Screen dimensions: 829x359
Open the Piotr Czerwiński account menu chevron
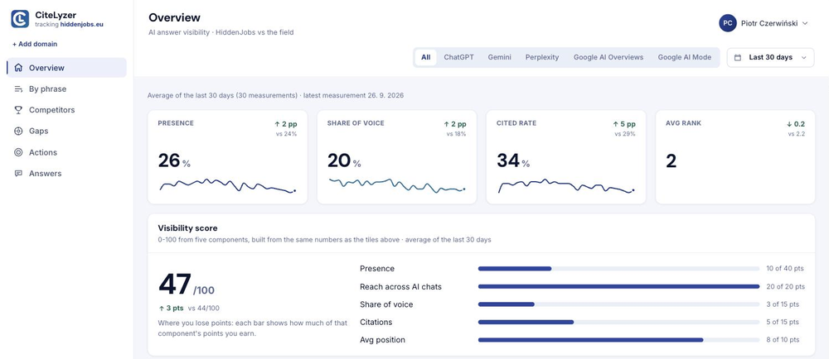(x=805, y=23)
